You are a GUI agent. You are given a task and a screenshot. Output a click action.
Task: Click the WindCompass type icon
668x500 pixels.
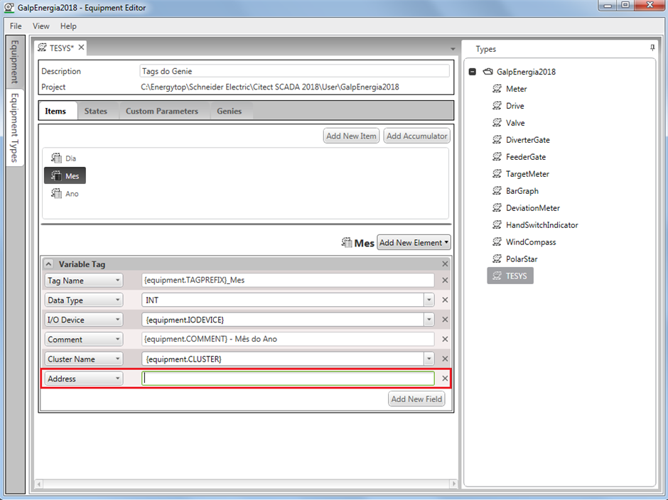tap(497, 242)
